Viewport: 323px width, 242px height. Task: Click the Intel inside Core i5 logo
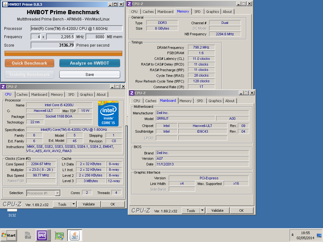108,113
